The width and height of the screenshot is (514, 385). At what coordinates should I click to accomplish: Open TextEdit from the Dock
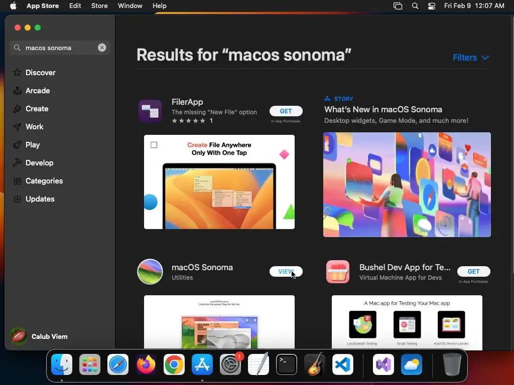click(x=259, y=364)
